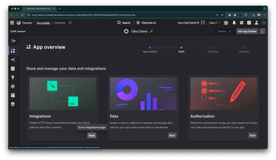The image size is (276, 160).
Task: Click the Authorization card title
Action: [x=202, y=116]
